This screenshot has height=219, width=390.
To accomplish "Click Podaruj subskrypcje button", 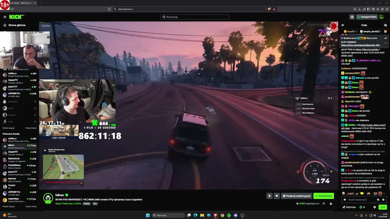I will (296, 196).
